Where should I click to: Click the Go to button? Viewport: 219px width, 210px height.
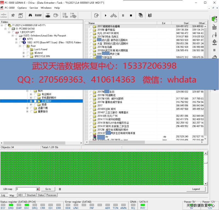(48, 189)
